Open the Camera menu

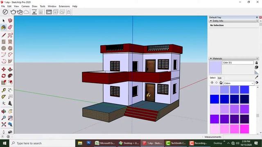click(25, 6)
